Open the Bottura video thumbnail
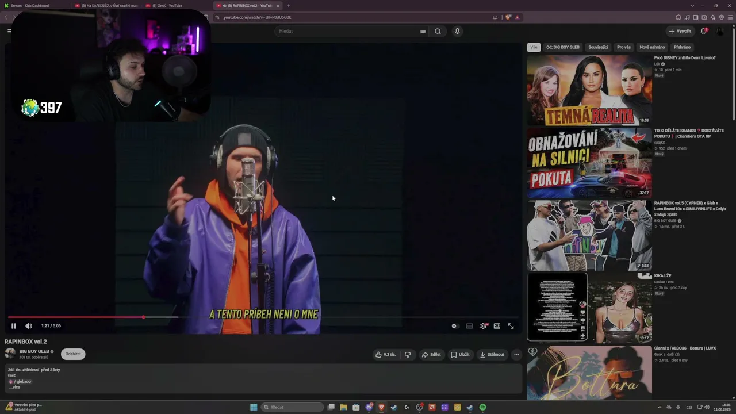The image size is (736, 414). 589,373
